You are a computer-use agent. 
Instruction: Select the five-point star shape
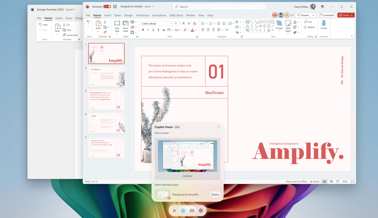coord(269,30)
